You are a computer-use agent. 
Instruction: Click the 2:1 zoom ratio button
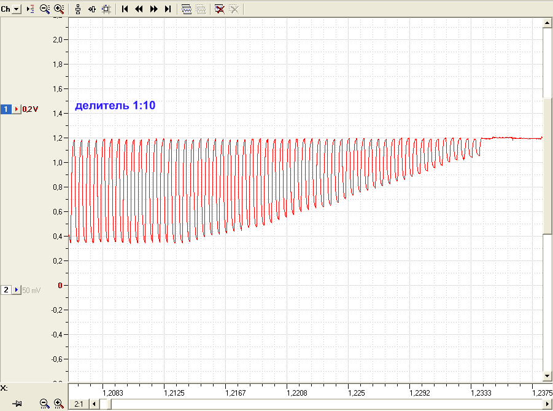click(79, 404)
